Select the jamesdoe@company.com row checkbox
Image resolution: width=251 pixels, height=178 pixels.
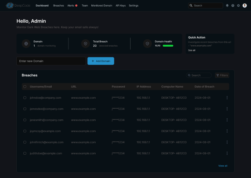(x=25, y=109)
